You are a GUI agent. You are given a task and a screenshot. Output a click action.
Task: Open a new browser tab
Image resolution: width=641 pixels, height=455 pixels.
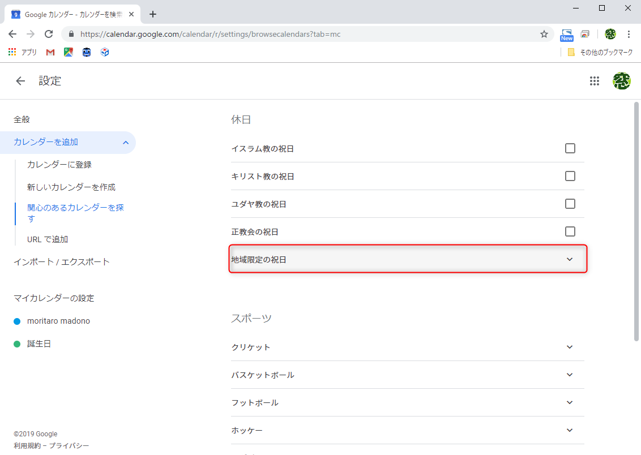(152, 14)
